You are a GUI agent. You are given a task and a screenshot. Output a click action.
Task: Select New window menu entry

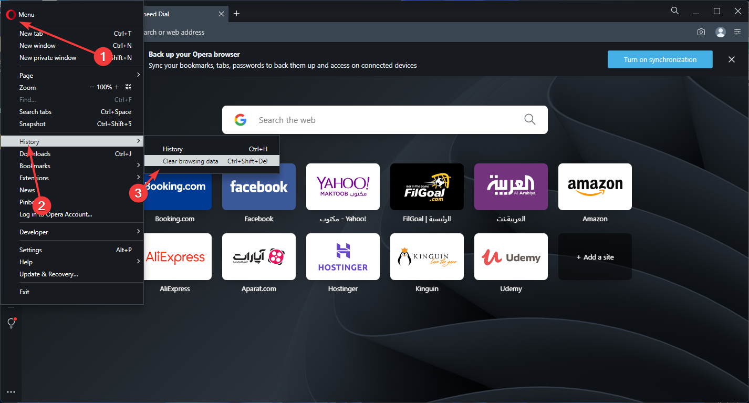(72, 46)
